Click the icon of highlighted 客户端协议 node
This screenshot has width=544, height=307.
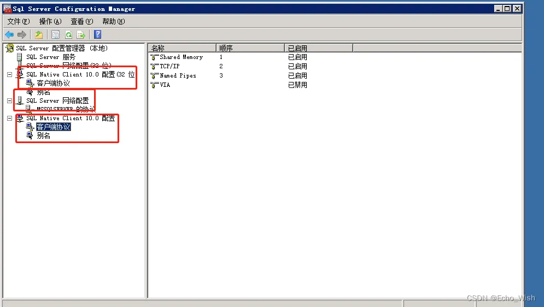[x=30, y=127]
